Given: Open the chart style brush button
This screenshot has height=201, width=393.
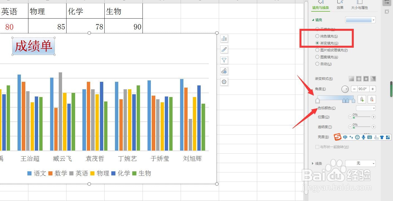Looking at the screenshot, I should click(x=224, y=50).
